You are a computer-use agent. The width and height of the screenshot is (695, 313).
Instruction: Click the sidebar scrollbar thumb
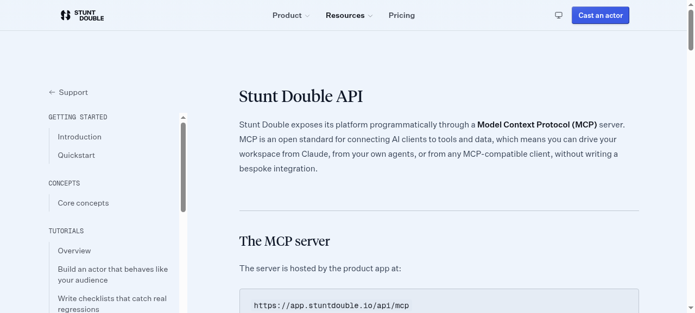pyautogui.click(x=184, y=167)
